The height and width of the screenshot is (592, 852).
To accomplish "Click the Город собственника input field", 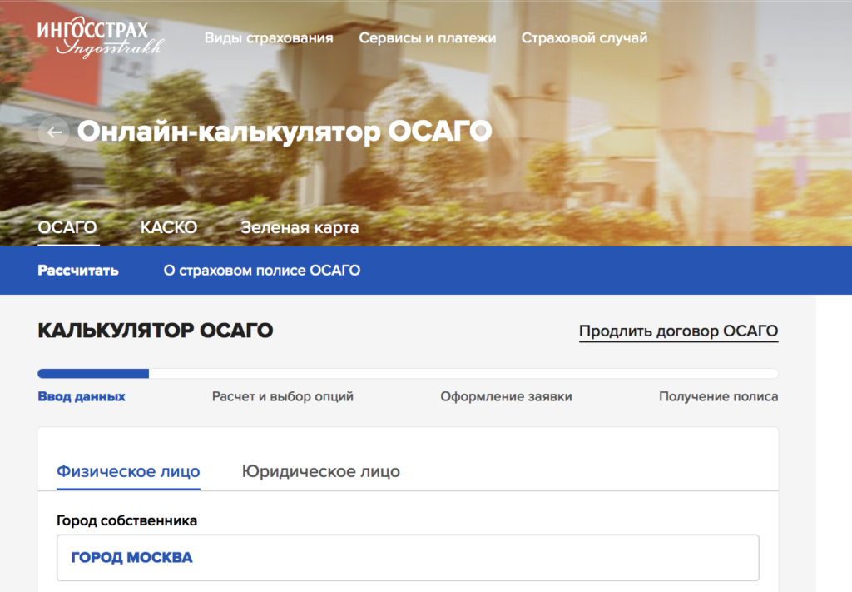I will [x=408, y=557].
